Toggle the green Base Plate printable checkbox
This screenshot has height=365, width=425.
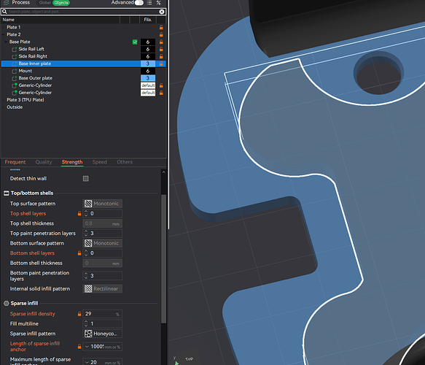coord(135,42)
